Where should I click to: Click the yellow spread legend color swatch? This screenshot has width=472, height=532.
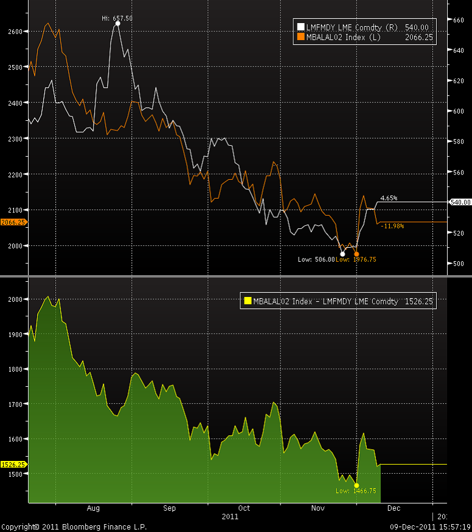click(248, 301)
